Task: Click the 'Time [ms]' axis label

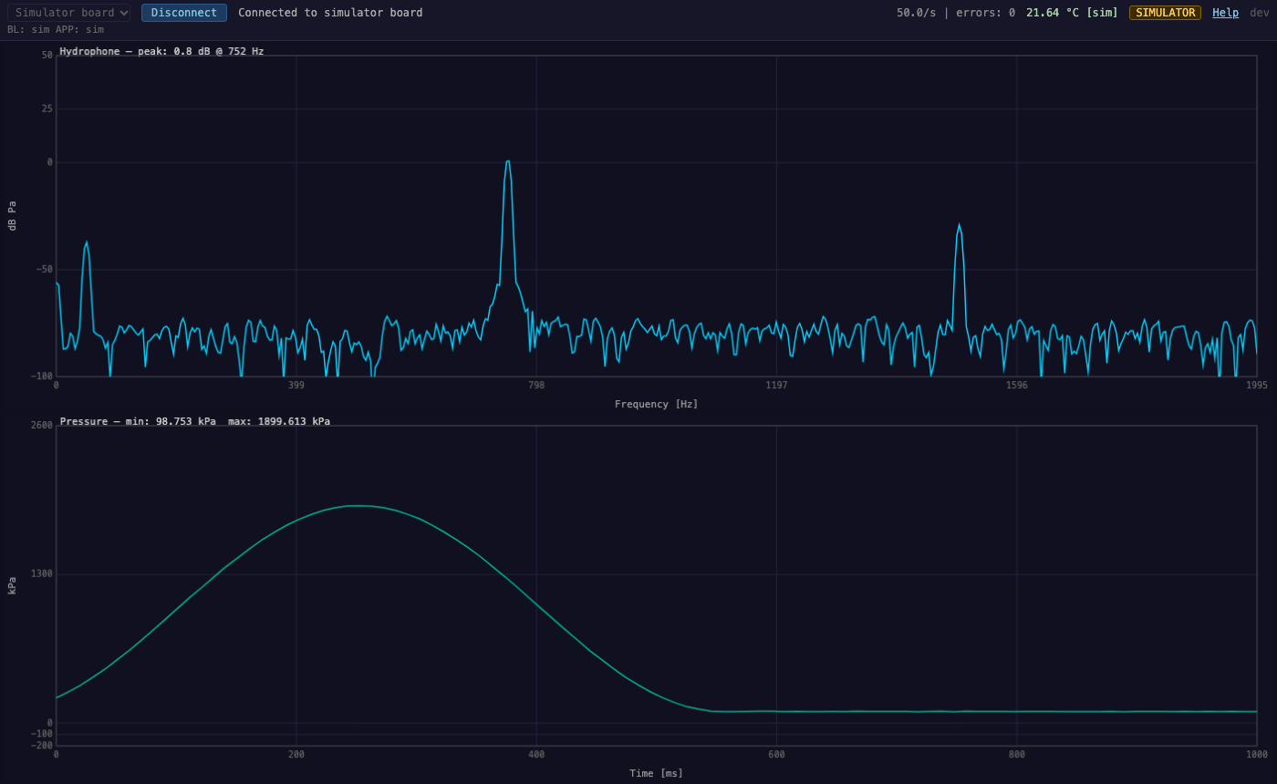Action: (656, 773)
